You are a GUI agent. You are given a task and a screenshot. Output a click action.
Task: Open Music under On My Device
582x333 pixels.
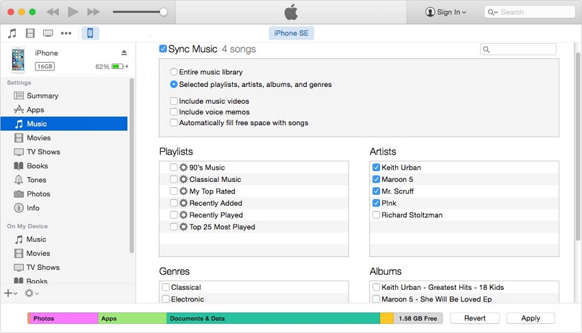[x=64, y=239]
